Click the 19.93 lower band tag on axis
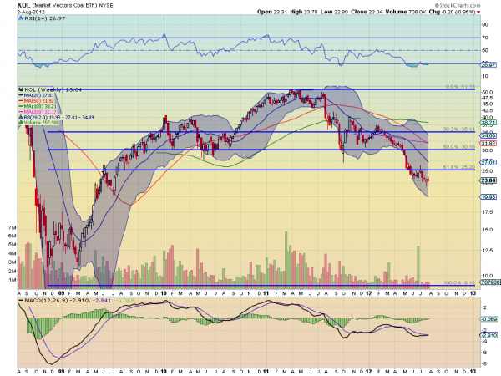 (488, 196)
